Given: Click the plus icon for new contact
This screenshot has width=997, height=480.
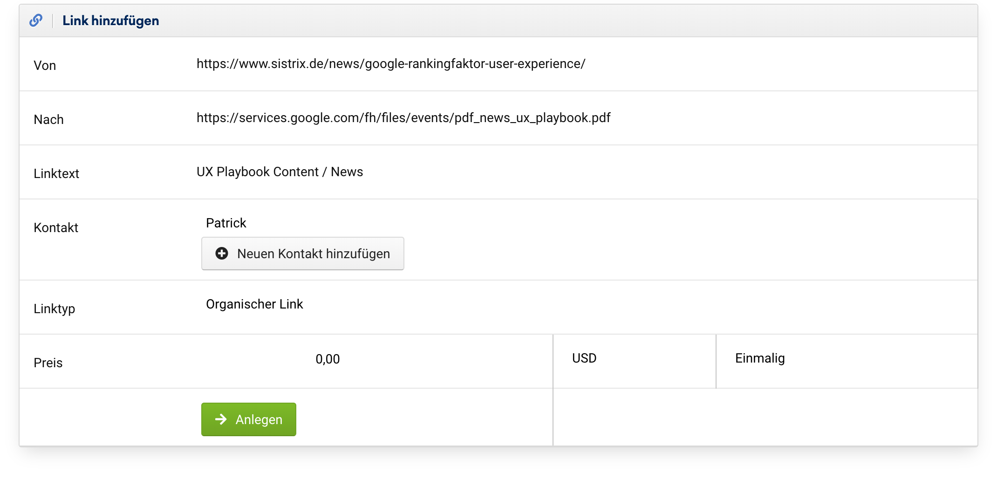Looking at the screenshot, I should point(222,254).
